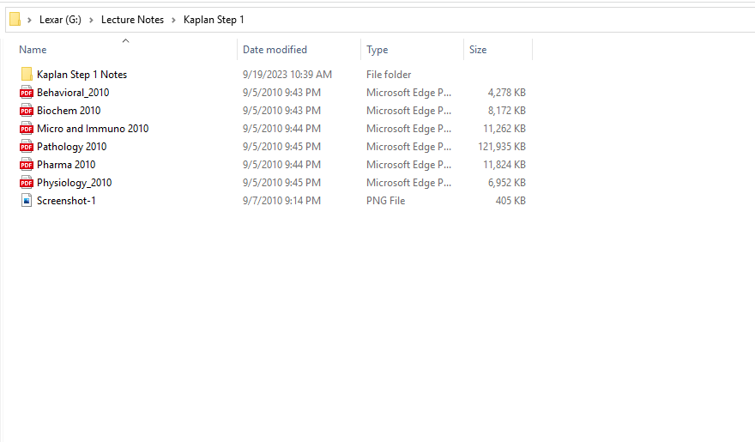Toggle the sort arrow above the Name column
The width and height of the screenshot is (755, 442).
(125, 41)
